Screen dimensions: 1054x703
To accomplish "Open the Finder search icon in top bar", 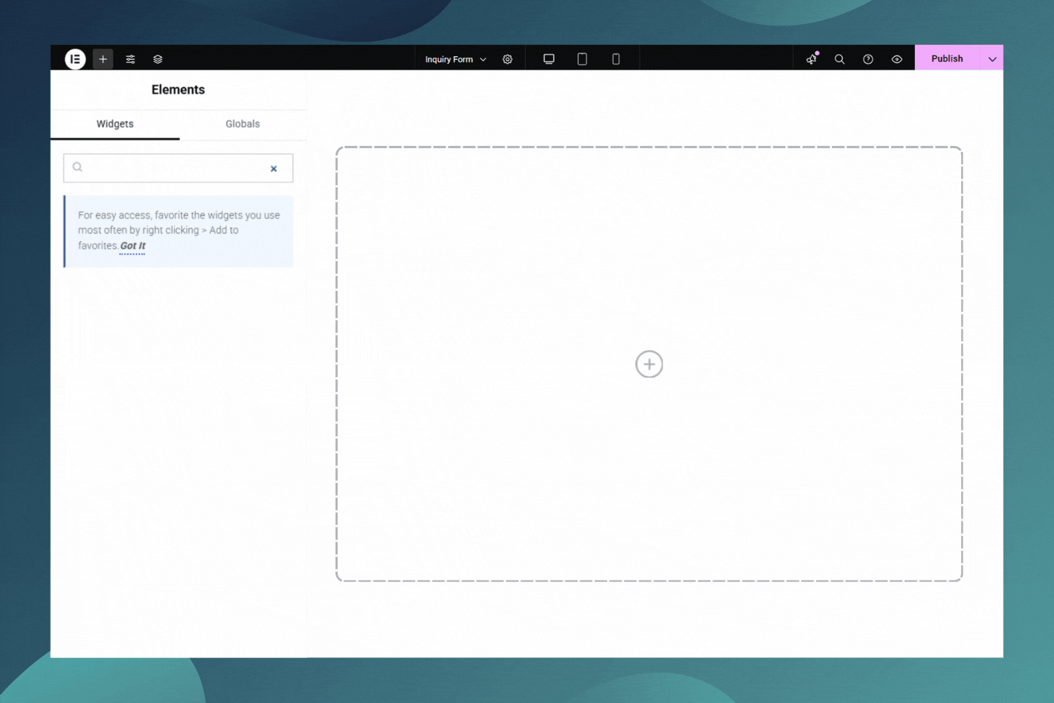I will pos(839,59).
